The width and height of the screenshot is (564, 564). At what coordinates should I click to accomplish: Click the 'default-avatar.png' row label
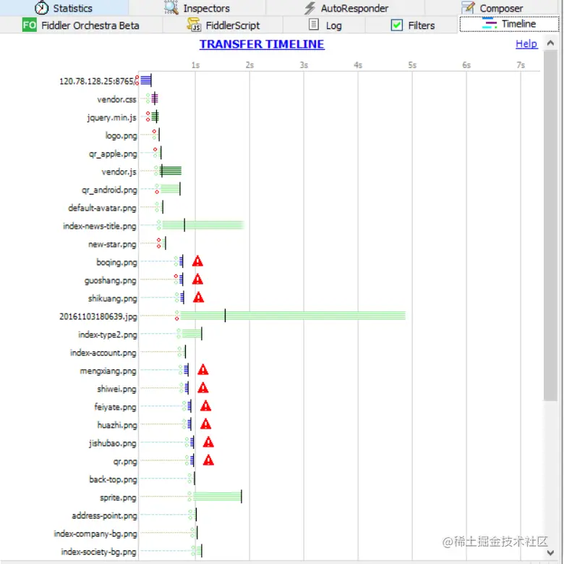tap(102, 208)
